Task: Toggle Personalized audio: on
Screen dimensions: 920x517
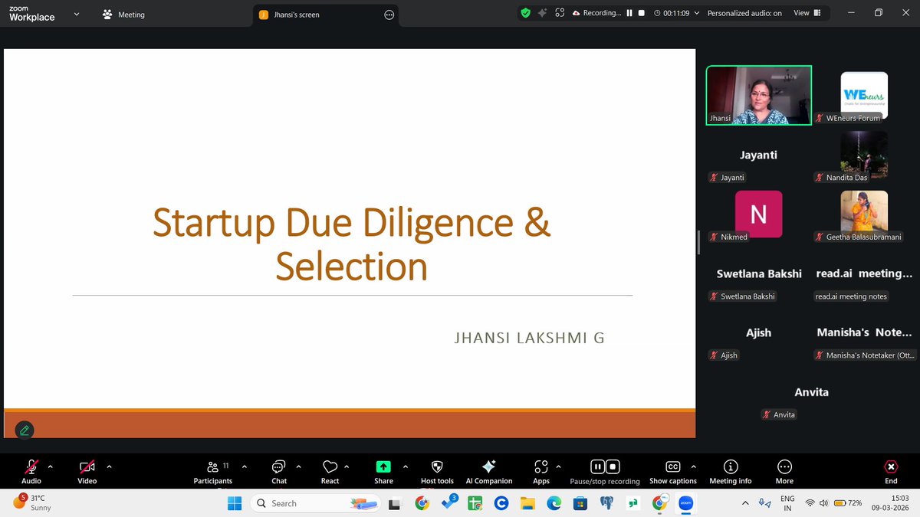Action: [744, 13]
